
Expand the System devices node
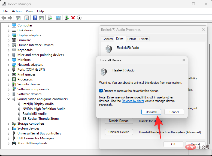[x=8, y=128]
